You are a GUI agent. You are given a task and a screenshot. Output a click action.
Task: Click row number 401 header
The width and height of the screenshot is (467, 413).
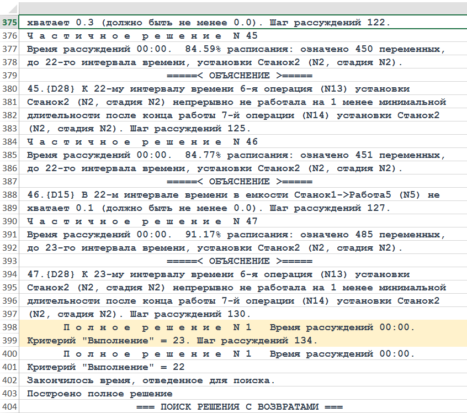pyautogui.click(x=9, y=367)
